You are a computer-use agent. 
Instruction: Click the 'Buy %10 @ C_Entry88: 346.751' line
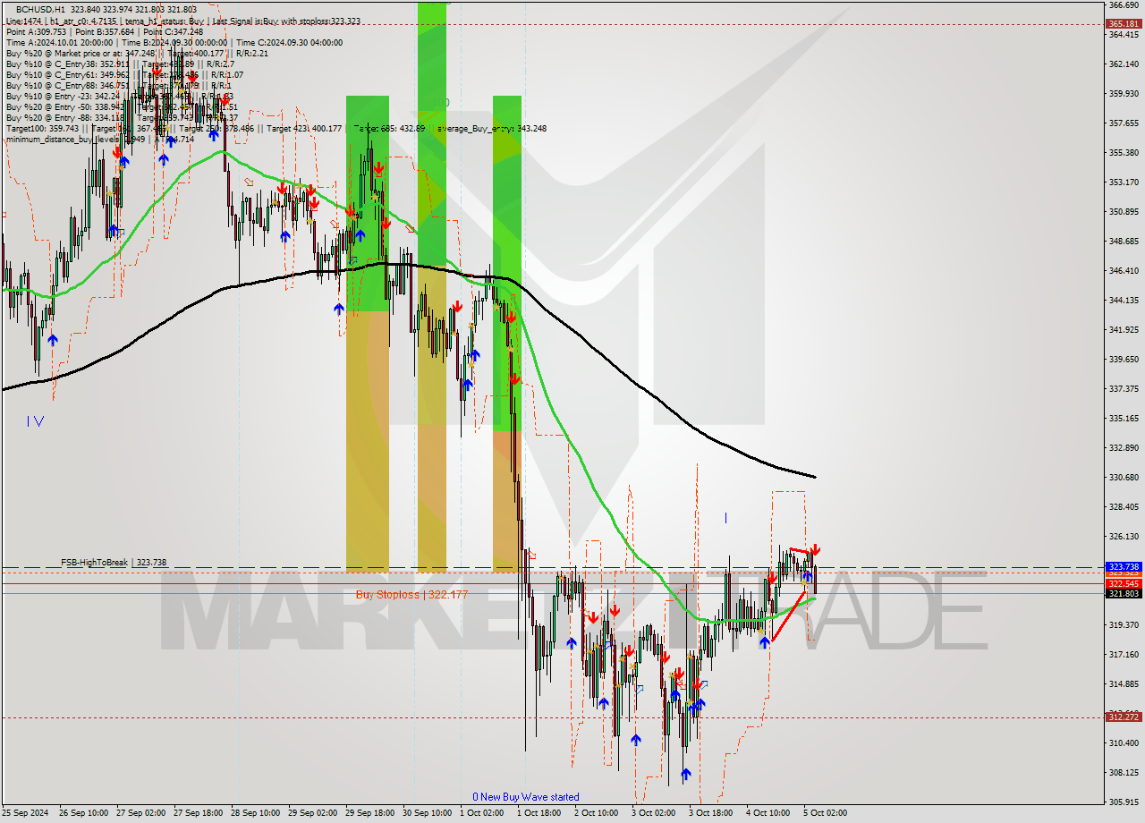pyautogui.click(x=67, y=85)
